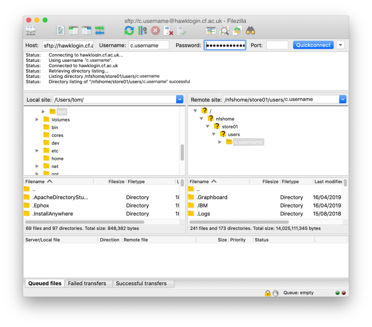Click the red activity LED indicator
Viewport: 372px width, 327px height.
(x=344, y=293)
